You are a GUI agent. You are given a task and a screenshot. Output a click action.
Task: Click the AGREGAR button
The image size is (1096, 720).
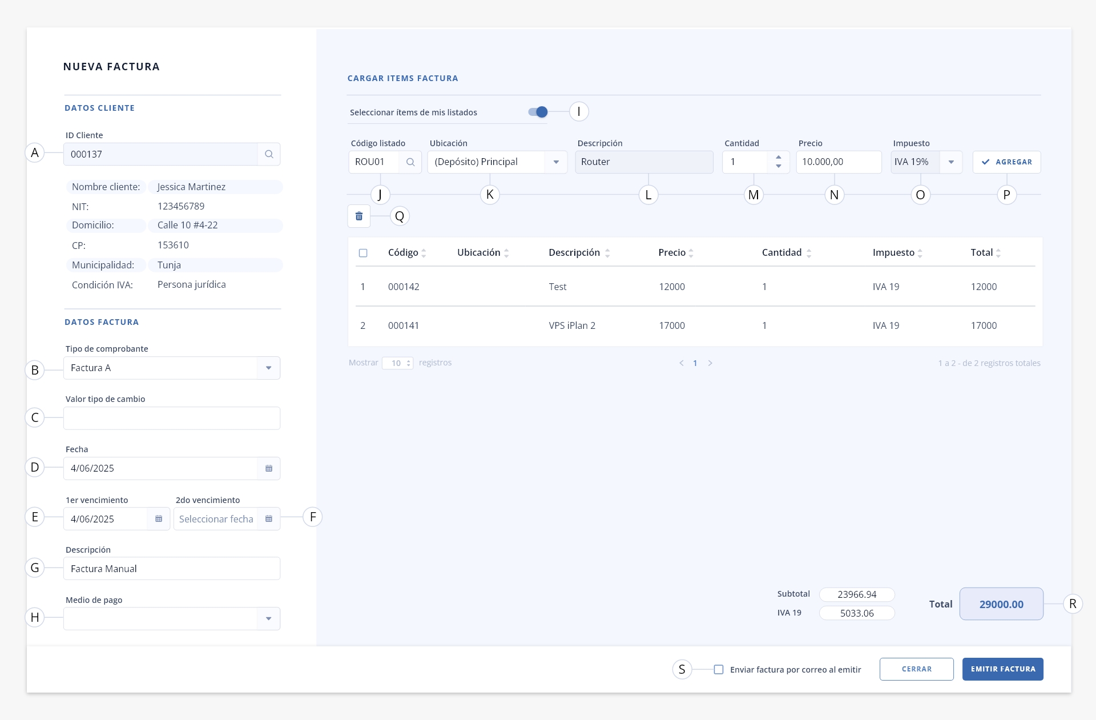(1007, 162)
